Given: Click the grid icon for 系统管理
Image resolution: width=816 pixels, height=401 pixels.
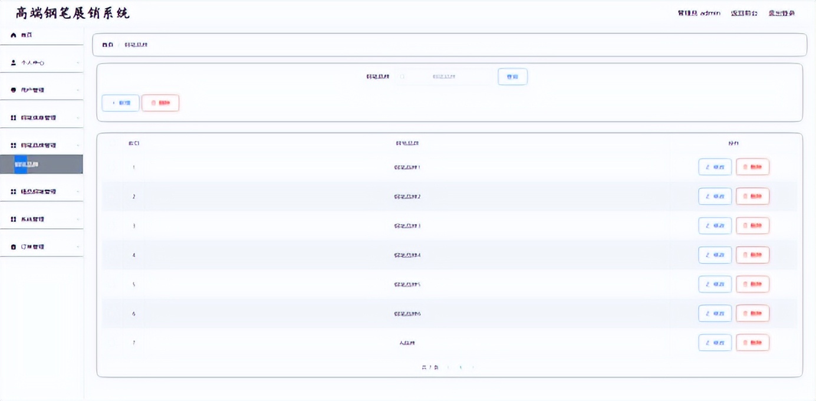Looking at the screenshot, I should click(x=14, y=219).
